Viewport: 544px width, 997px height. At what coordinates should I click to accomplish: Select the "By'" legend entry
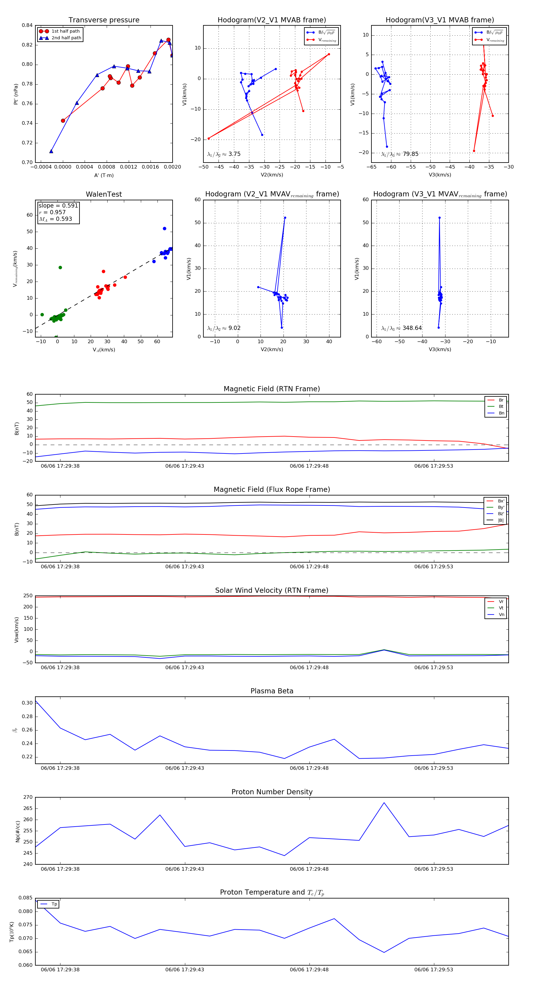tap(495, 507)
